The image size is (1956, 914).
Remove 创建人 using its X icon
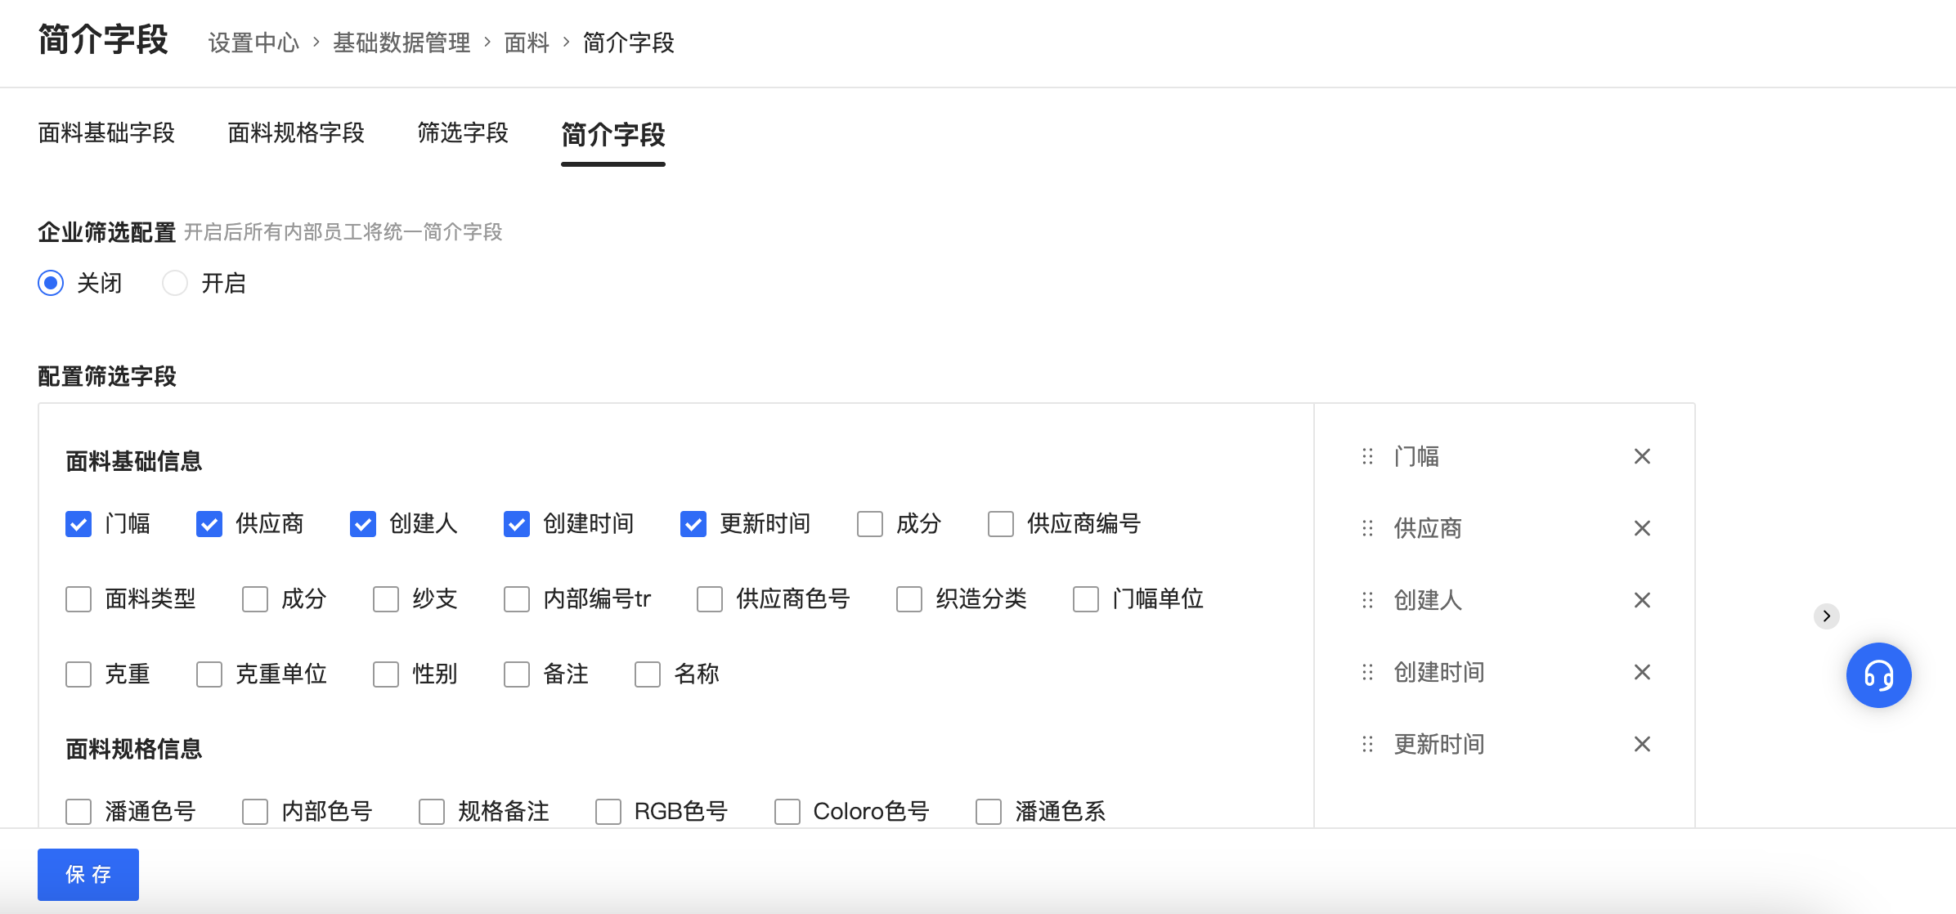(x=1642, y=600)
